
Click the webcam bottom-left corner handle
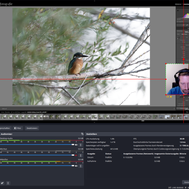(166, 95)
